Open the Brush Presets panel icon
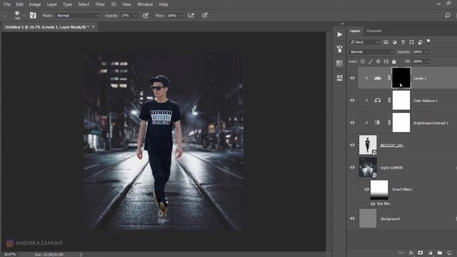 click(x=340, y=49)
